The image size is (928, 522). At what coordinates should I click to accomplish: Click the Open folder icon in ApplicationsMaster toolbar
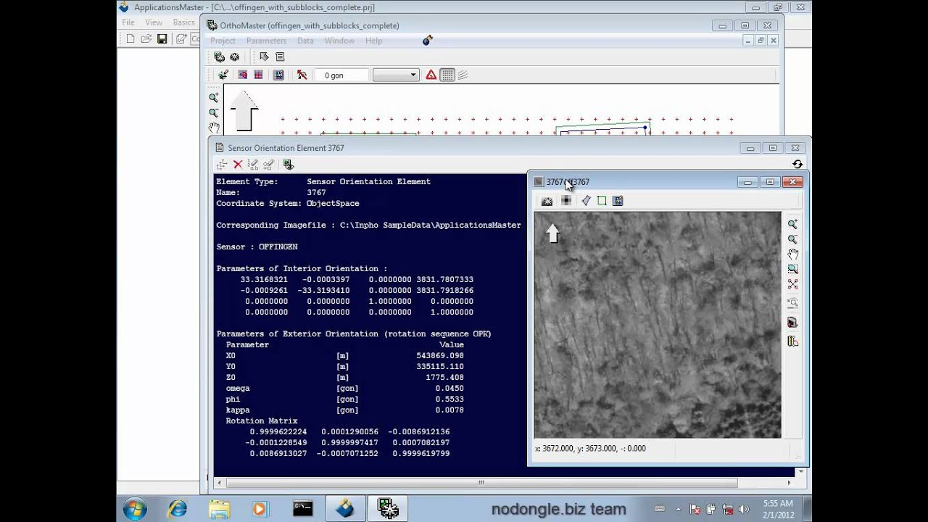pyautogui.click(x=146, y=39)
